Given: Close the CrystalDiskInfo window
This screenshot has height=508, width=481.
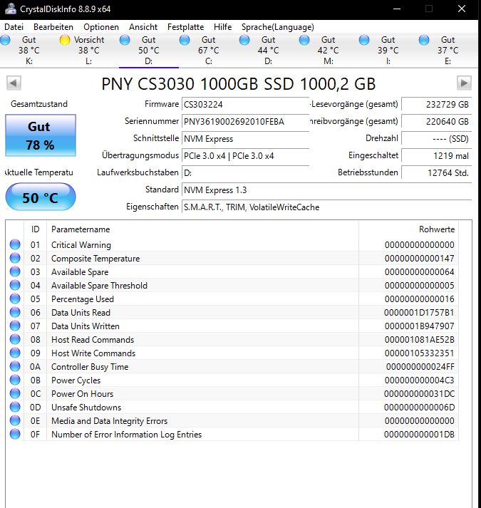Looking at the screenshot, I should click(462, 9).
